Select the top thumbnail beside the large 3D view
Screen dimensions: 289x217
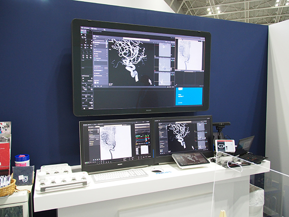click(x=165, y=49)
